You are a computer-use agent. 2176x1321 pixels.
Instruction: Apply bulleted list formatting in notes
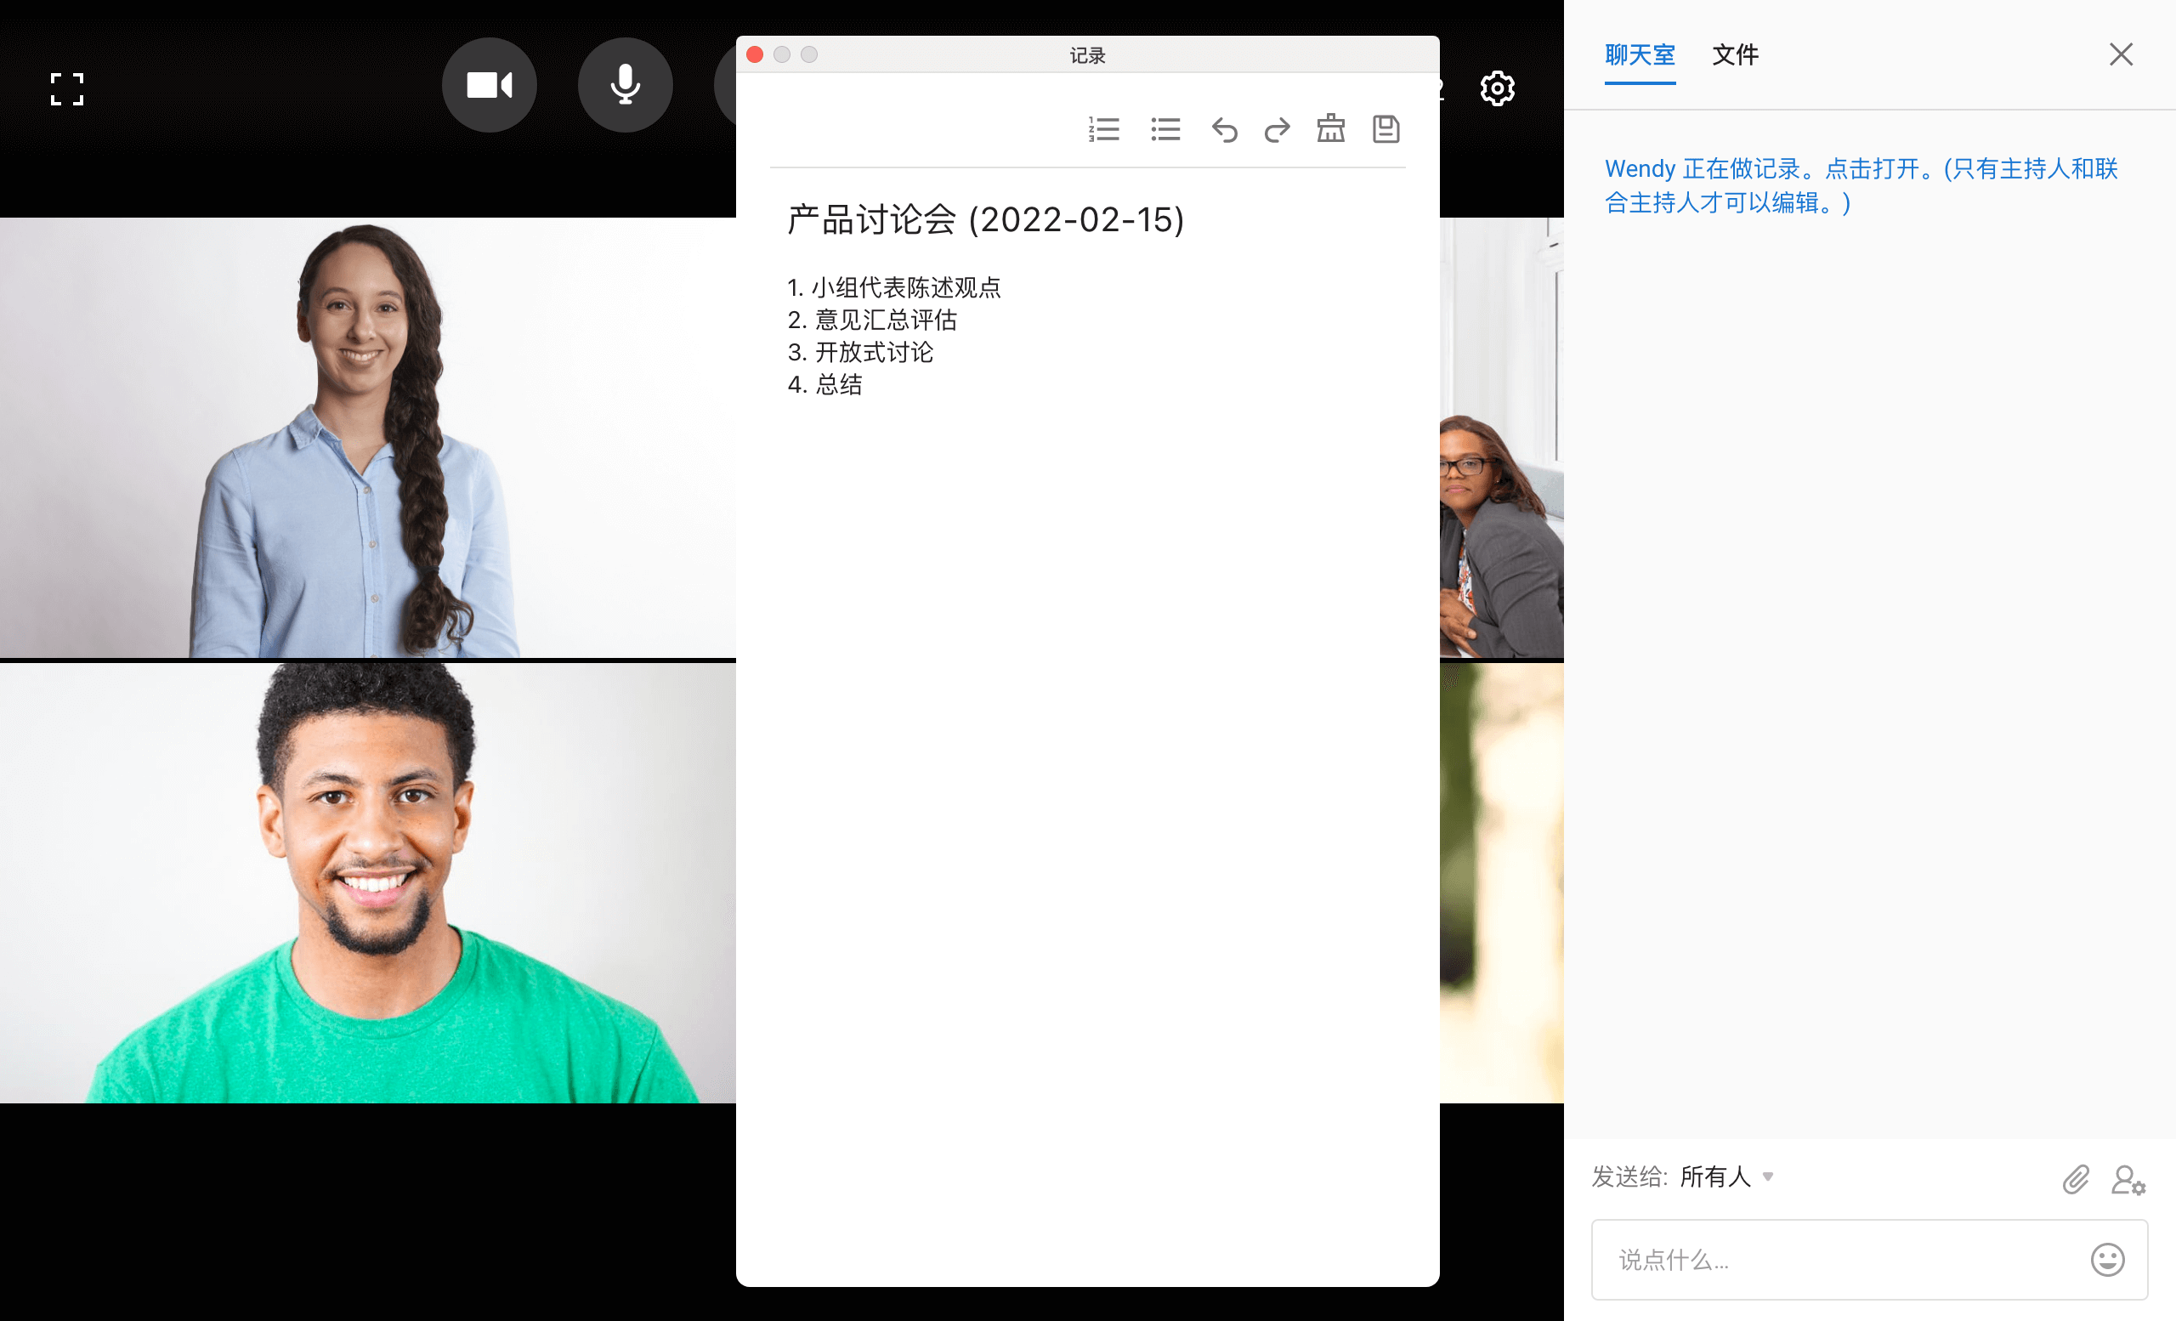[x=1165, y=130]
